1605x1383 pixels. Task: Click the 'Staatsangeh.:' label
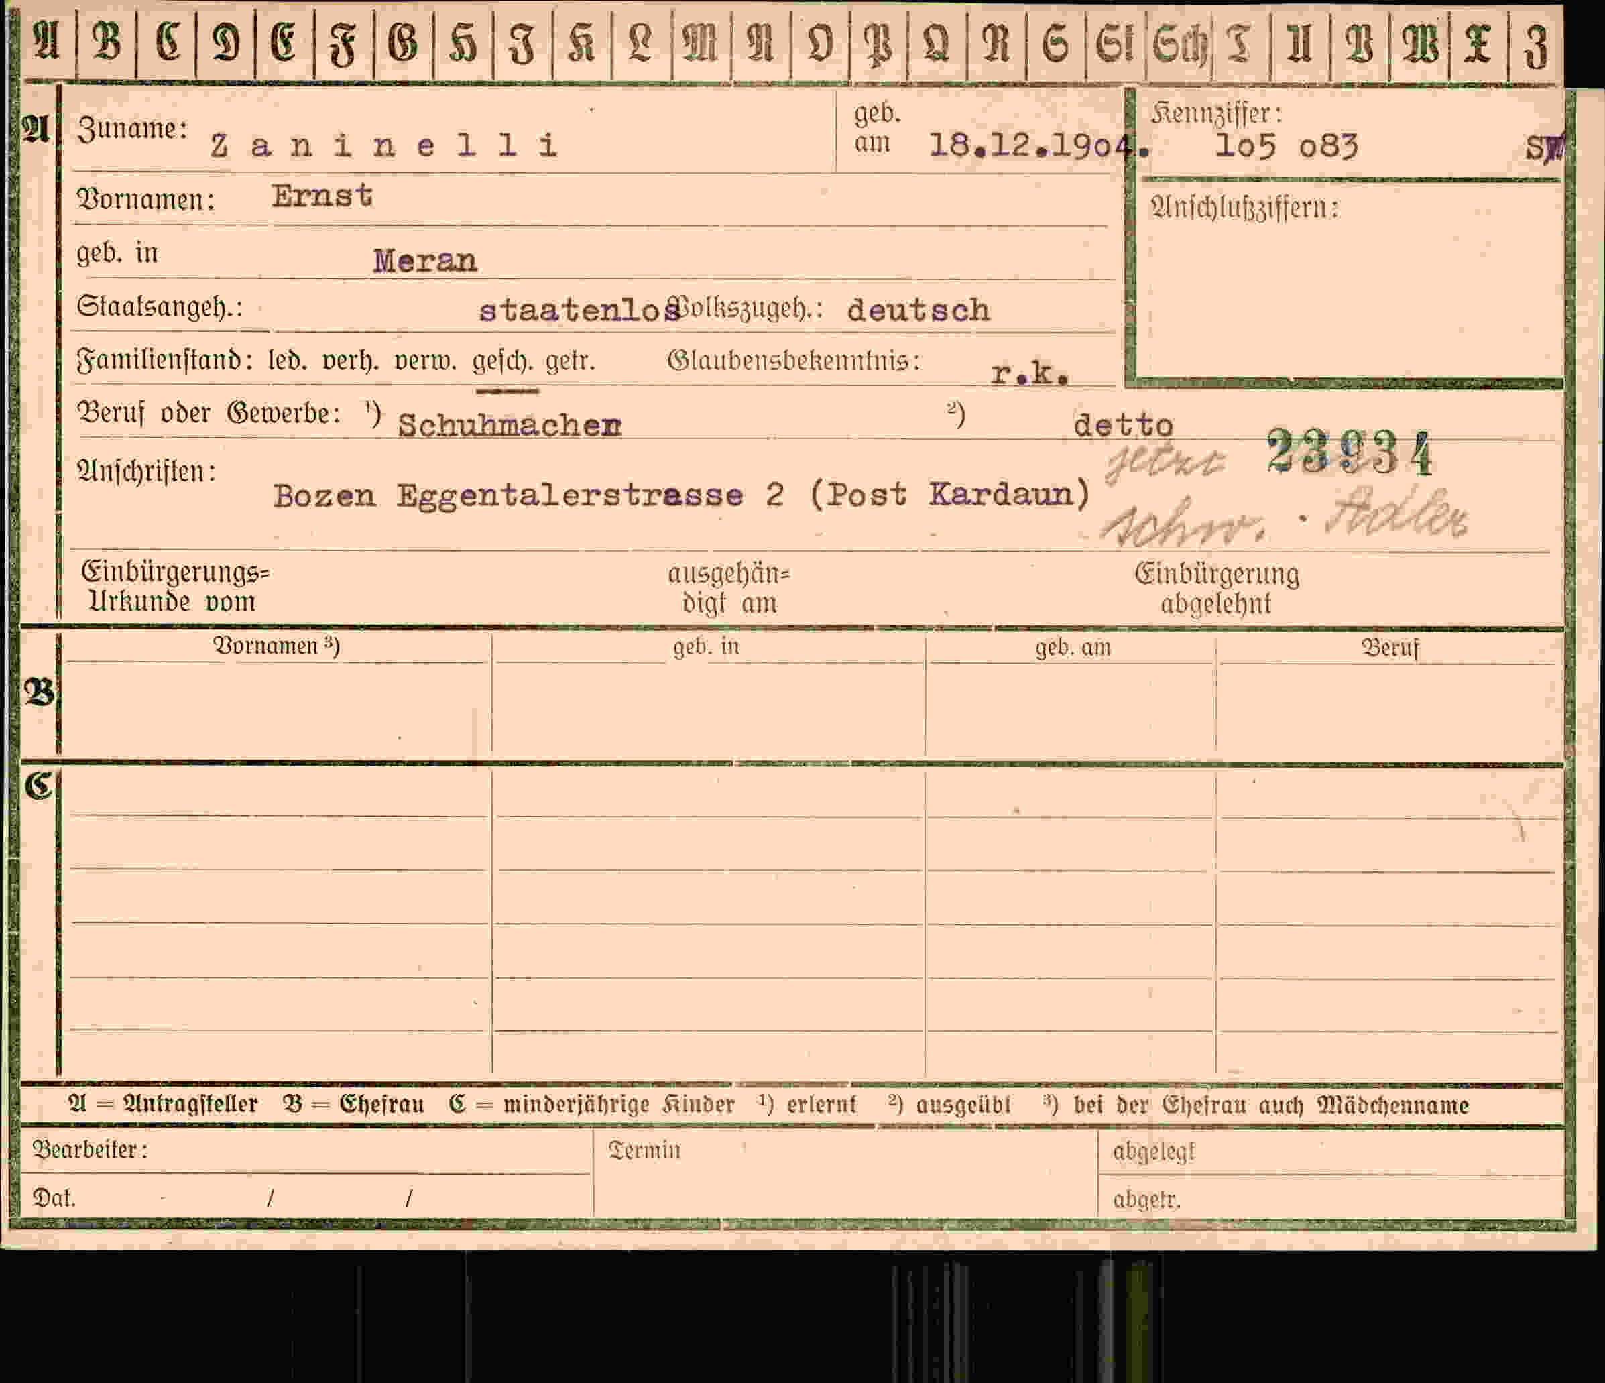click(160, 308)
